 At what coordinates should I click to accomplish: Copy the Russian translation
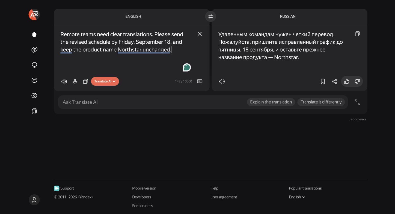tap(357, 34)
